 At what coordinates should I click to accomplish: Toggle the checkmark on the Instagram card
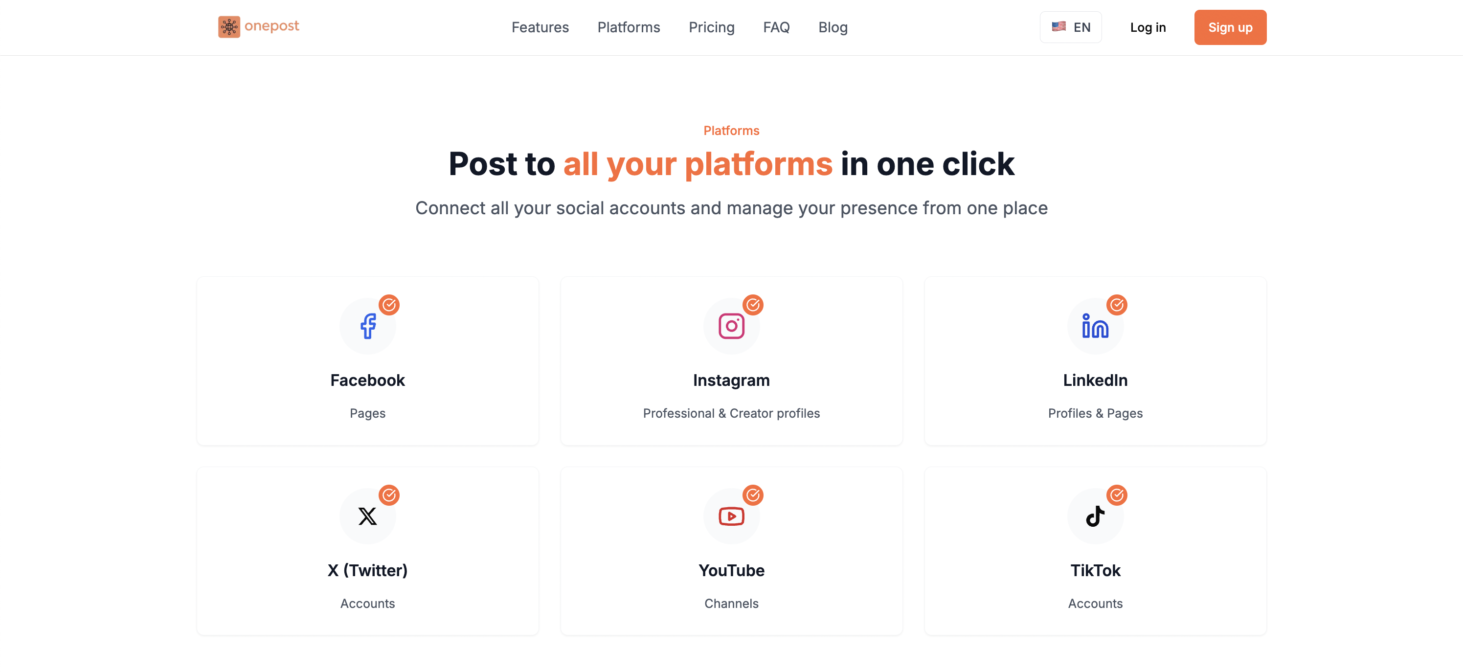point(753,305)
